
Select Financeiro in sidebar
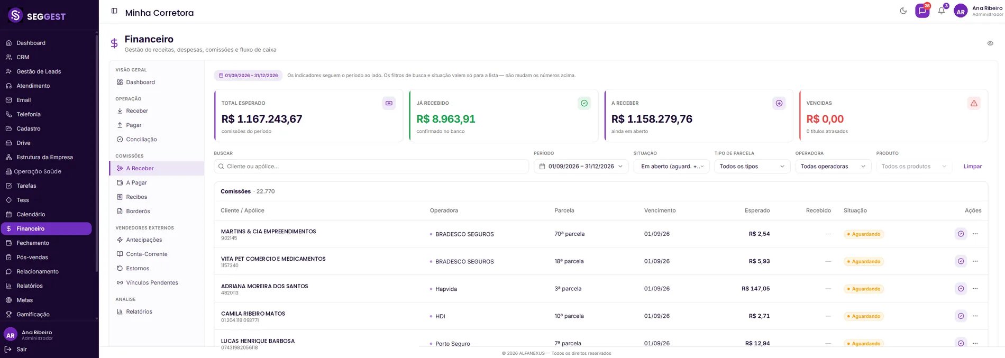pyautogui.click(x=47, y=228)
